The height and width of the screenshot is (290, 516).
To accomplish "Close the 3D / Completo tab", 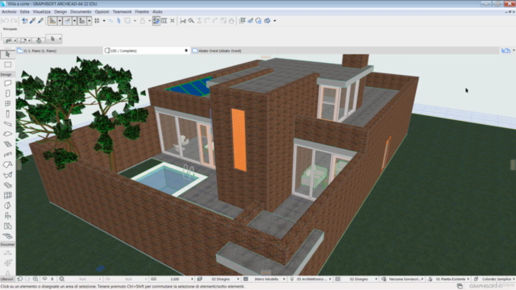I will [x=186, y=51].
